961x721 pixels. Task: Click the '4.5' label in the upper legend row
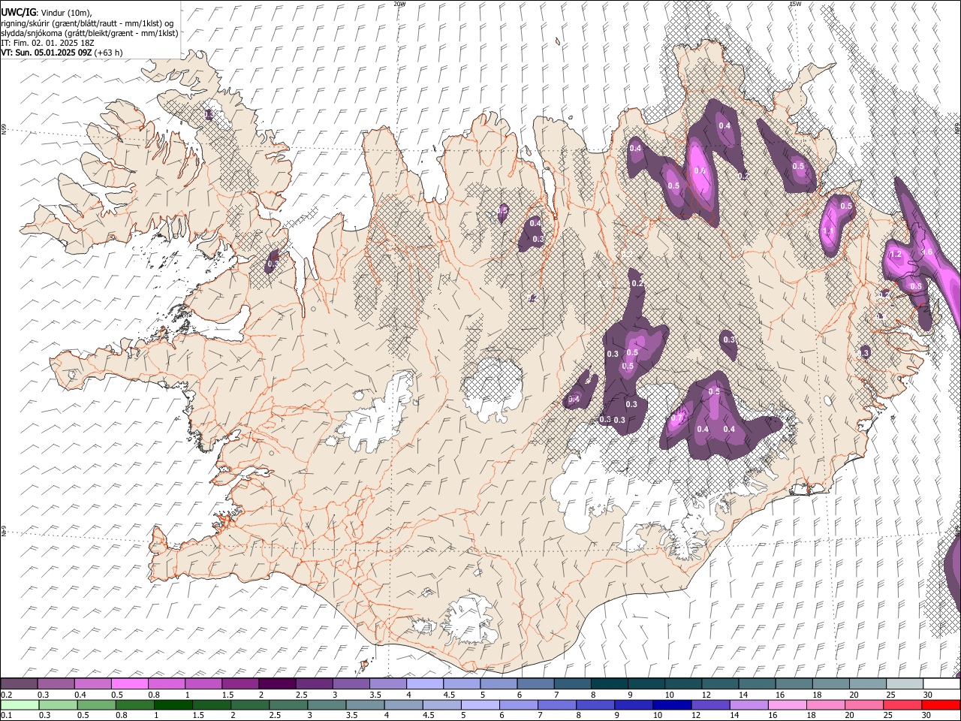[448, 695]
